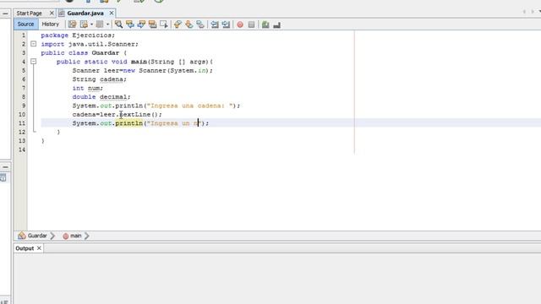
Task: Close the Start Page tab
Action: click(x=52, y=14)
